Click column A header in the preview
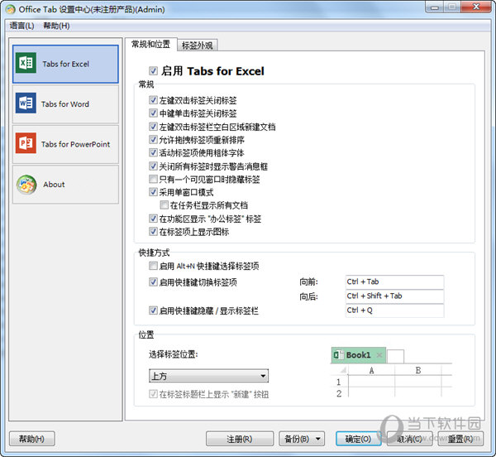The width and height of the screenshot is (496, 457). click(372, 370)
